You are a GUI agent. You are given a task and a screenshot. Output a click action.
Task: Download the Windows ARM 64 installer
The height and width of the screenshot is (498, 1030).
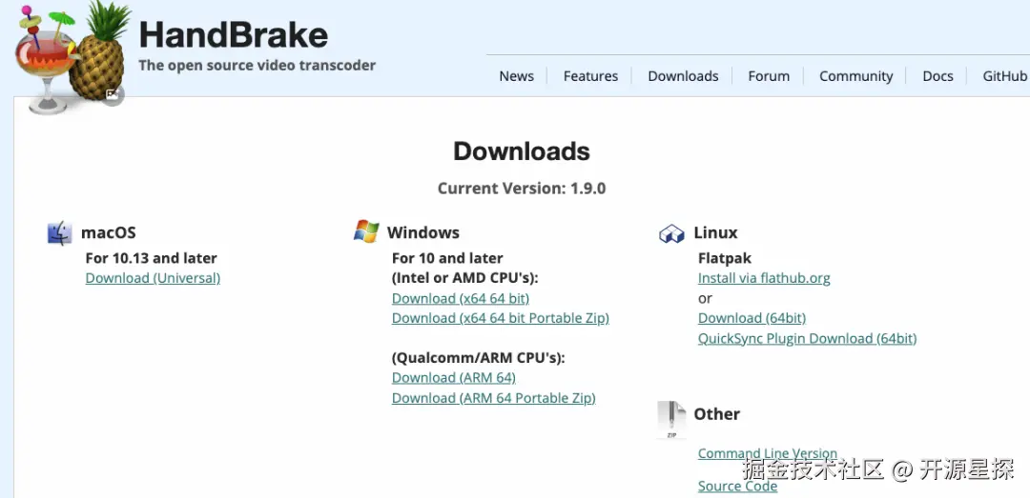click(x=453, y=378)
